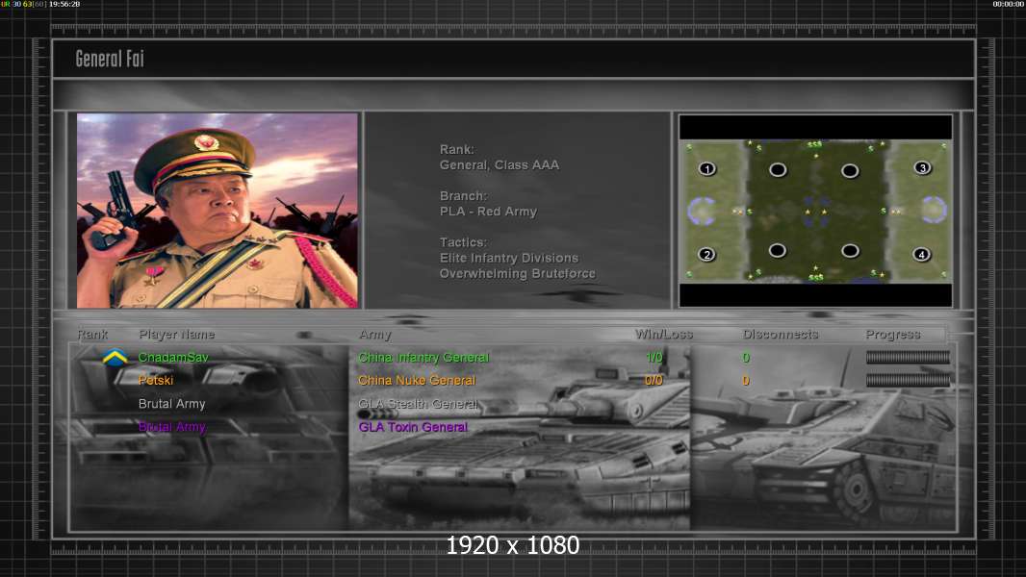Click the empty circle nearest start position 3
This screenshot has height=577, width=1026.
click(850, 170)
